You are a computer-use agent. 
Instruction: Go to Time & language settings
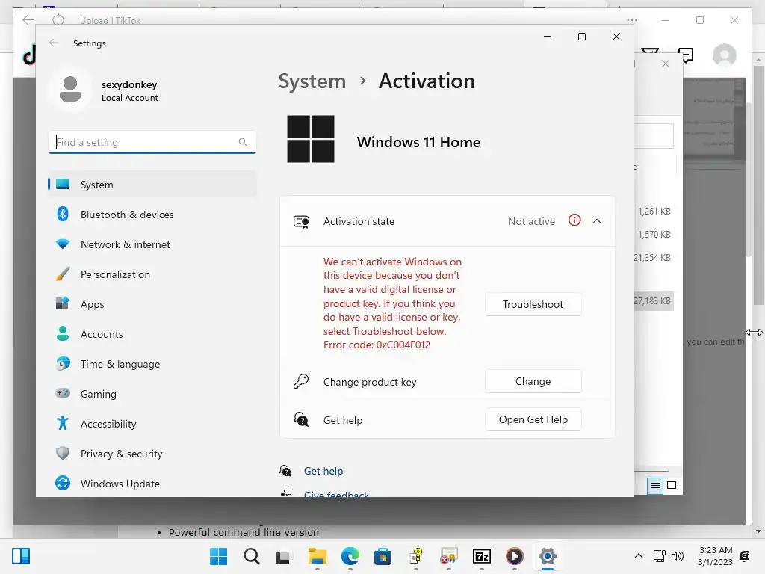pyautogui.click(x=152, y=364)
